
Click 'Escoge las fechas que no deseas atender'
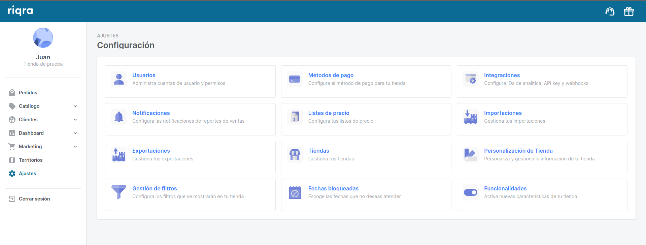click(354, 196)
